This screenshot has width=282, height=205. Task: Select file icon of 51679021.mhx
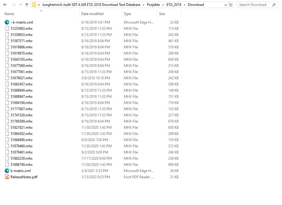pos(7,78)
